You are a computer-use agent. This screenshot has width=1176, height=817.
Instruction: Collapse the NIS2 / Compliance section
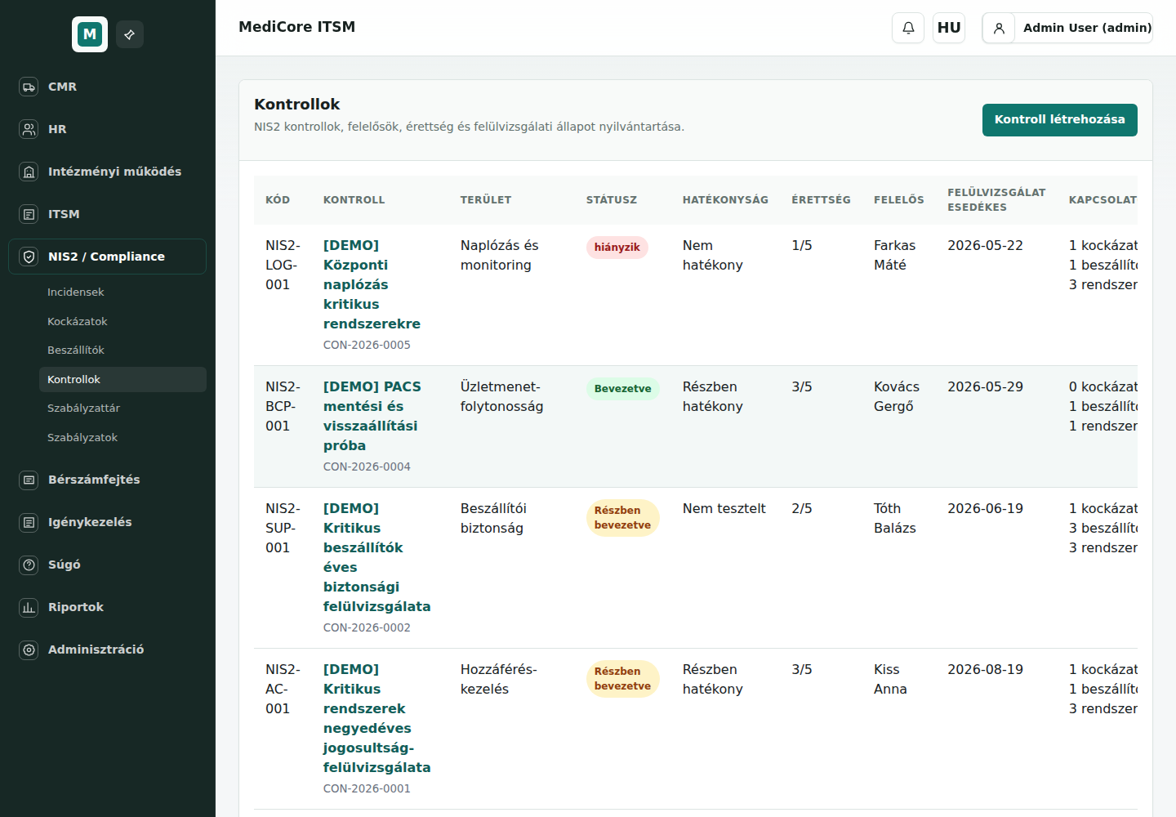(107, 257)
